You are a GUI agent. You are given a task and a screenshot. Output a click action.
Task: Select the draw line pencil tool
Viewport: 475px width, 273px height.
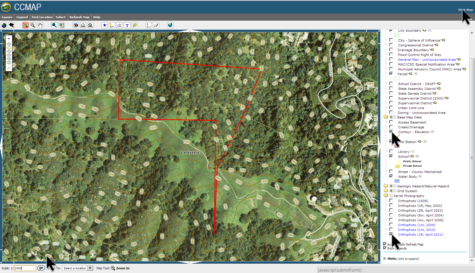(112, 25)
